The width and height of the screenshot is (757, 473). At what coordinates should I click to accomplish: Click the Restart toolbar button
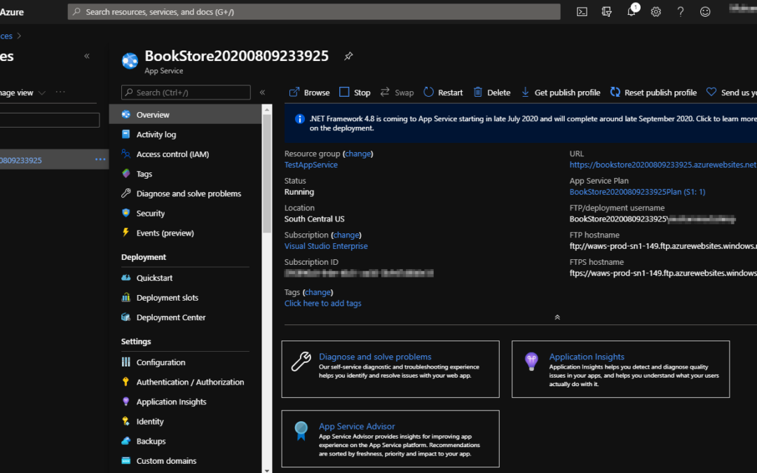pos(443,92)
